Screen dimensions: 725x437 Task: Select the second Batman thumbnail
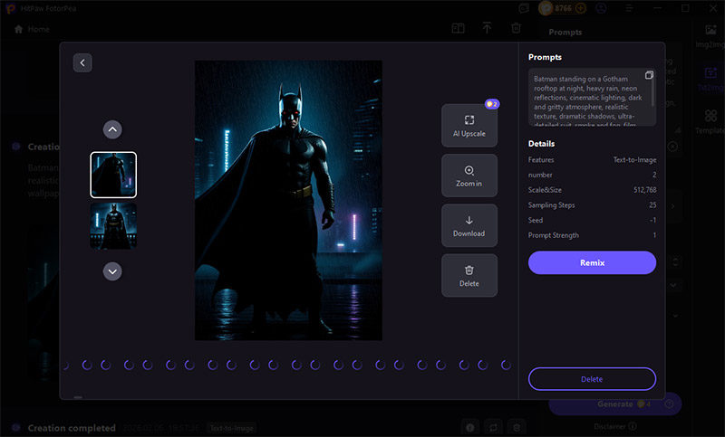coord(113,226)
